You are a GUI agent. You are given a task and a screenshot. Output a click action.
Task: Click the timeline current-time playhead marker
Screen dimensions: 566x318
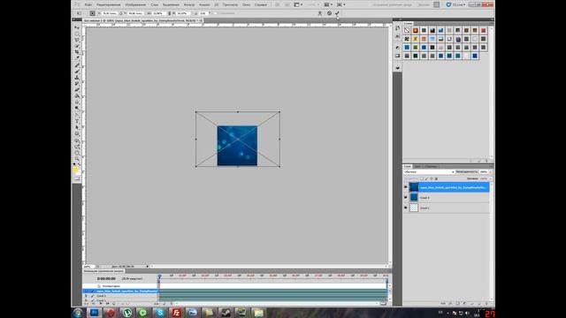click(159, 276)
